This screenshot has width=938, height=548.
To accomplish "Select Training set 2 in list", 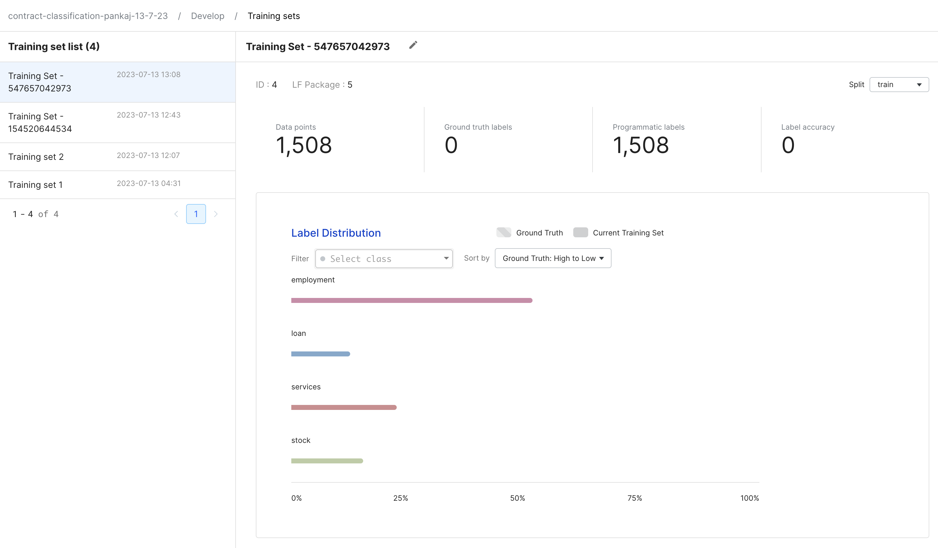I will tap(118, 157).
